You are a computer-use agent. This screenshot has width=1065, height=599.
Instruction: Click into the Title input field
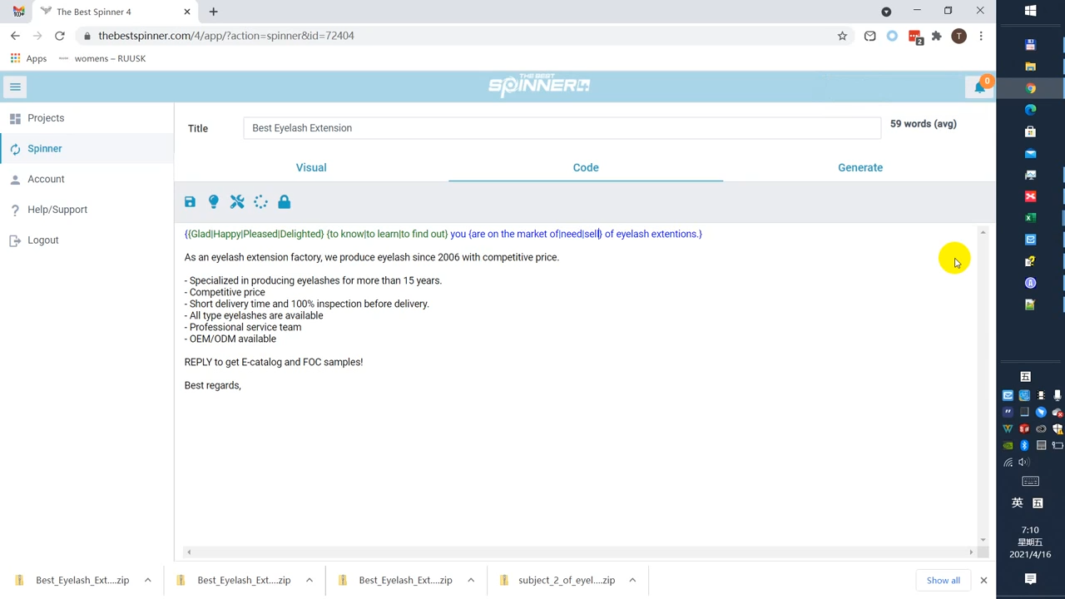tap(562, 128)
